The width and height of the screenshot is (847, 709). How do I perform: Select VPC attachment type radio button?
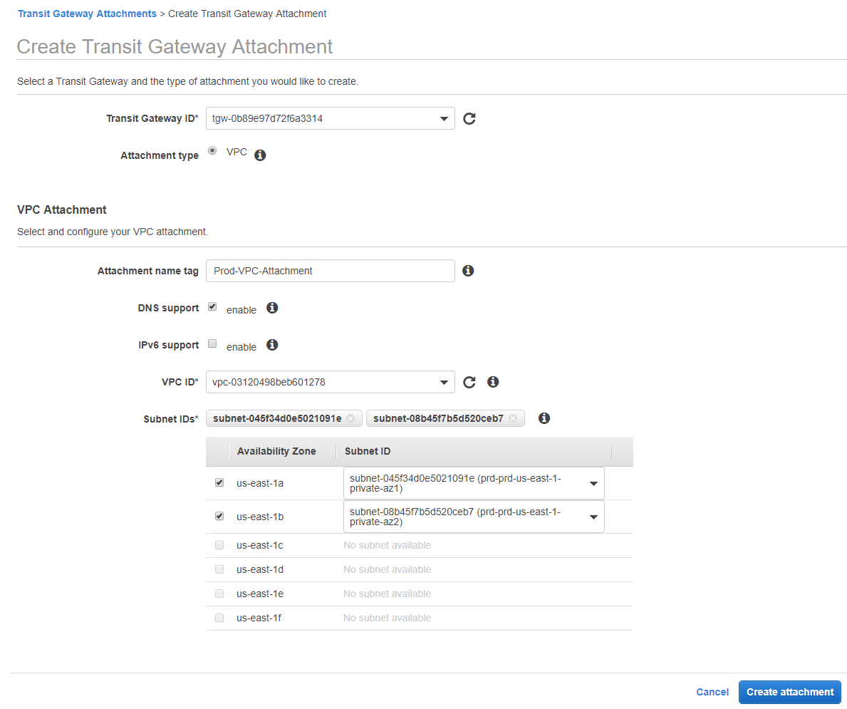tap(212, 151)
